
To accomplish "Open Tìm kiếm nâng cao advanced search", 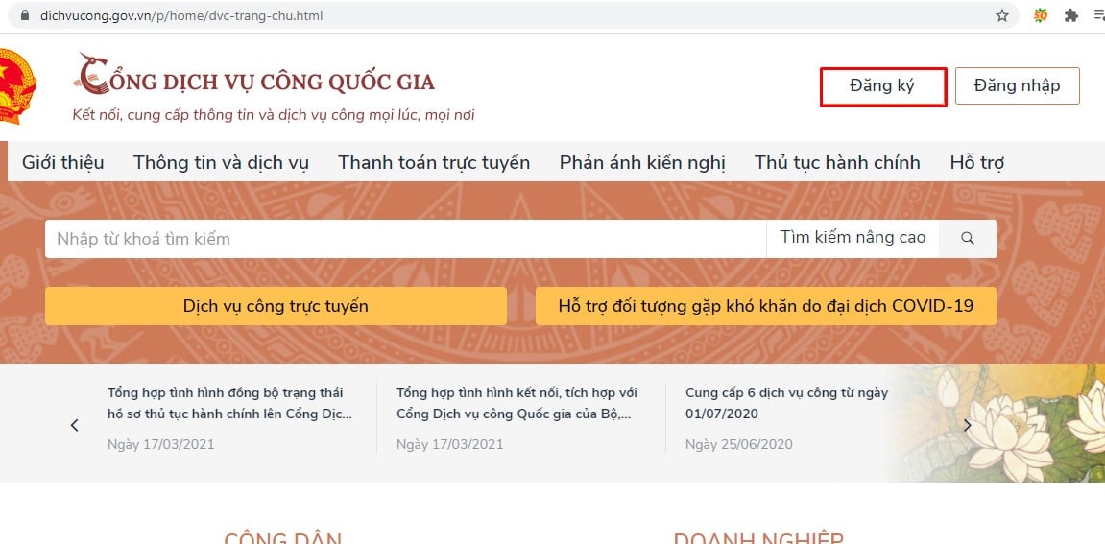I will [853, 238].
